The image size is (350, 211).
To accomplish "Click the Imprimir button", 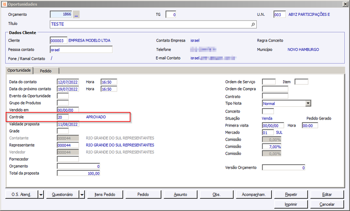I will click(291, 204).
